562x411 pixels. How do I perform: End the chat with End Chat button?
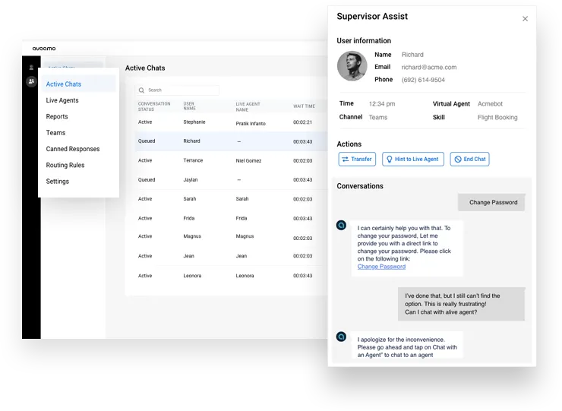tap(470, 160)
